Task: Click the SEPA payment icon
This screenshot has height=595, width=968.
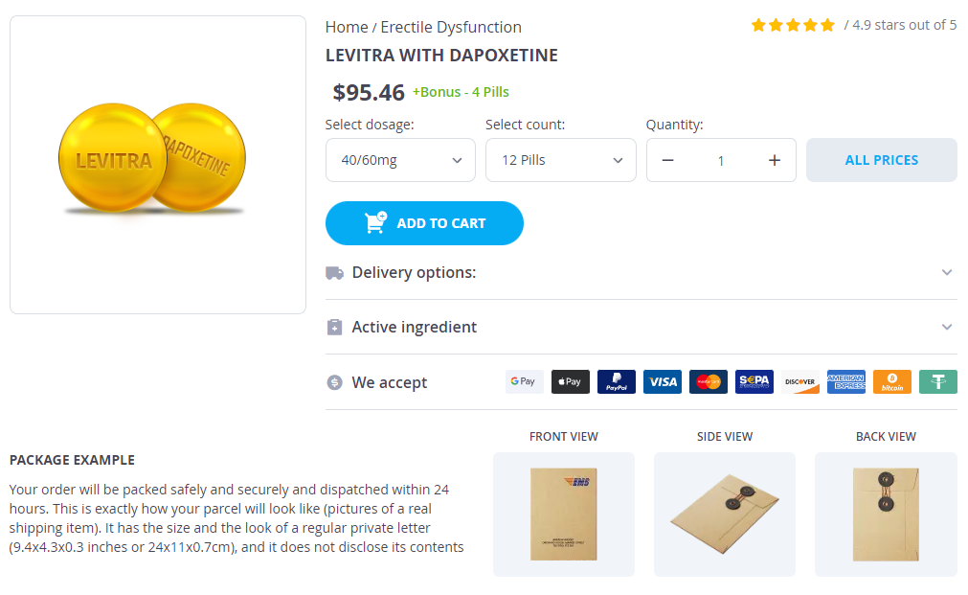Action: tap(754, 381)
